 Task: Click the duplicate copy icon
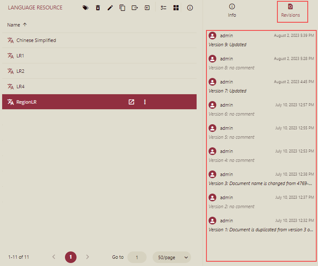pos(122,8)
